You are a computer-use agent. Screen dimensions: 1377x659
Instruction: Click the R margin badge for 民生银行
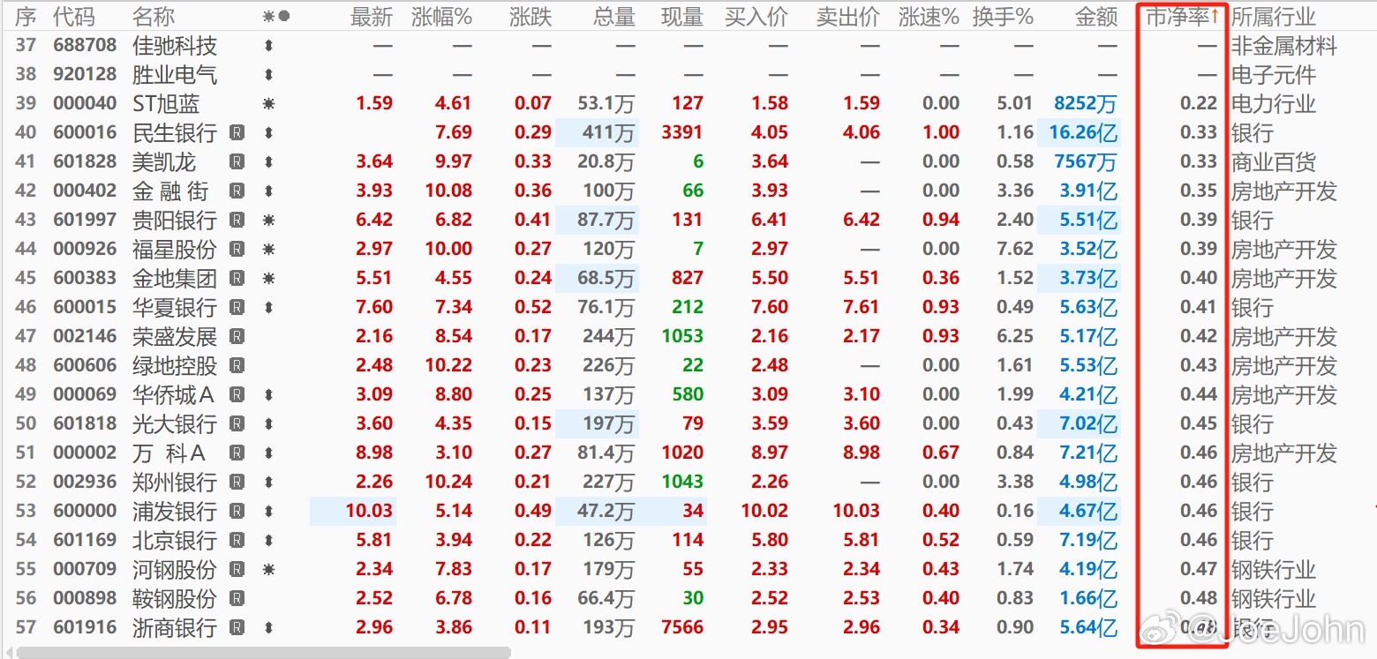[237, 133]
